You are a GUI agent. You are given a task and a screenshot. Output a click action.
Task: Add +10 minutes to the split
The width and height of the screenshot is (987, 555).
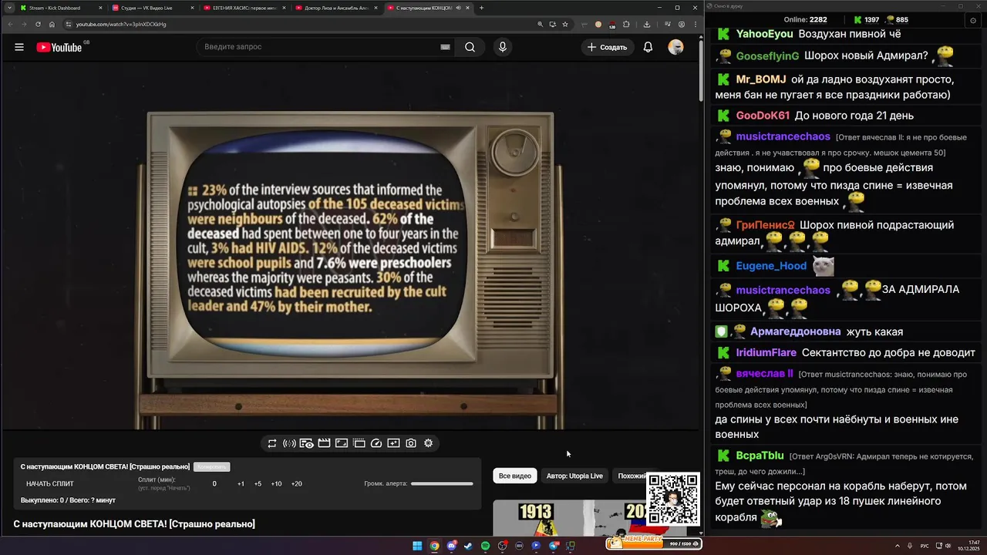tap(276, 484)
